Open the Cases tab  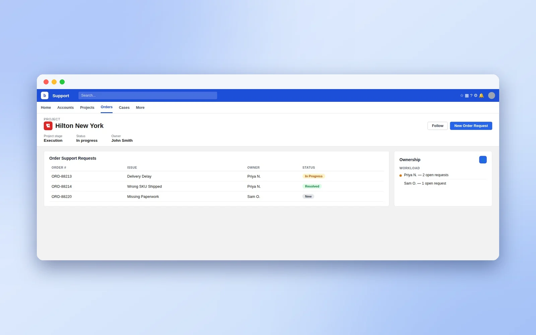click(124, 108)
